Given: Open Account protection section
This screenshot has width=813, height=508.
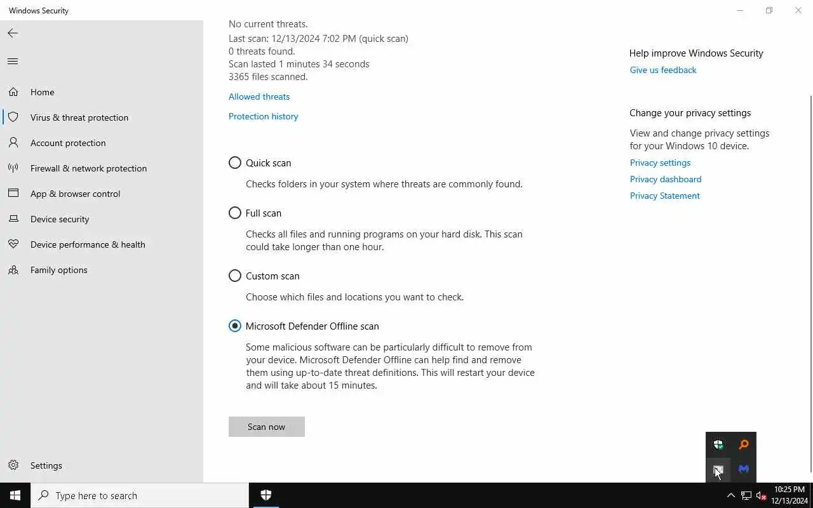Looking at the screenshot, I should click(x=102, y=143).
